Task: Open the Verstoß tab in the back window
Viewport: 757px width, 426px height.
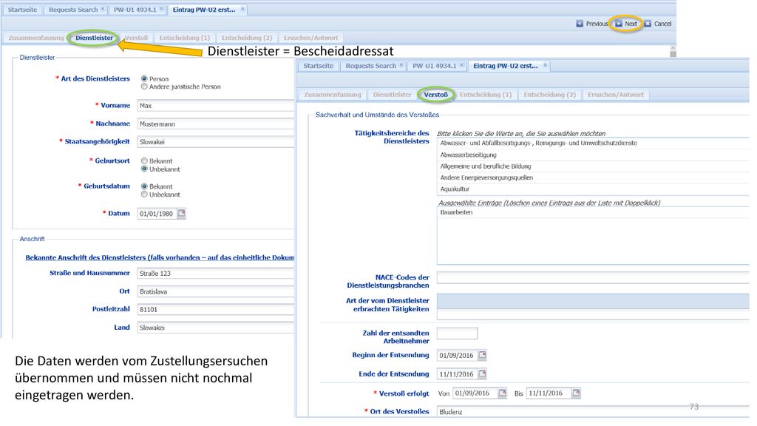Action: point(136,38)
